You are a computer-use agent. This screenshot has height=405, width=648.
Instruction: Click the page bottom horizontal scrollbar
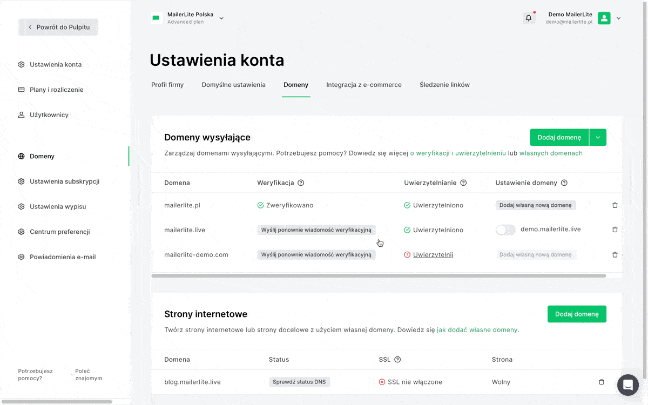56,402
